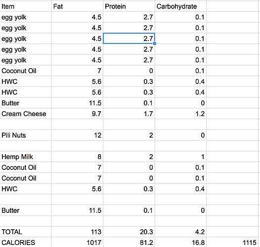Screen dimensions: 260x247
Task: Select the TOTAL carbohydrate value 4.2
Action: click(x=180, y=232)
